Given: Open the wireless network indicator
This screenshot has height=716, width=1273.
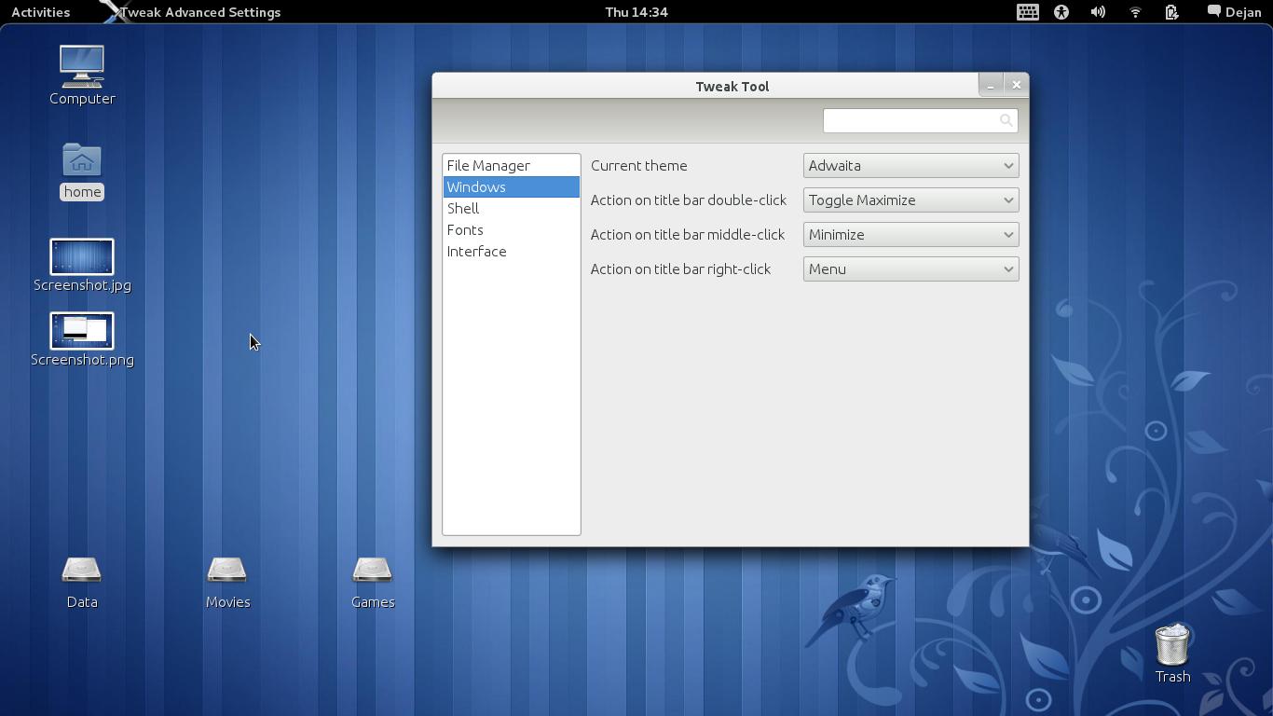Looking at the screenshot, I should (x=1135, y=12).
